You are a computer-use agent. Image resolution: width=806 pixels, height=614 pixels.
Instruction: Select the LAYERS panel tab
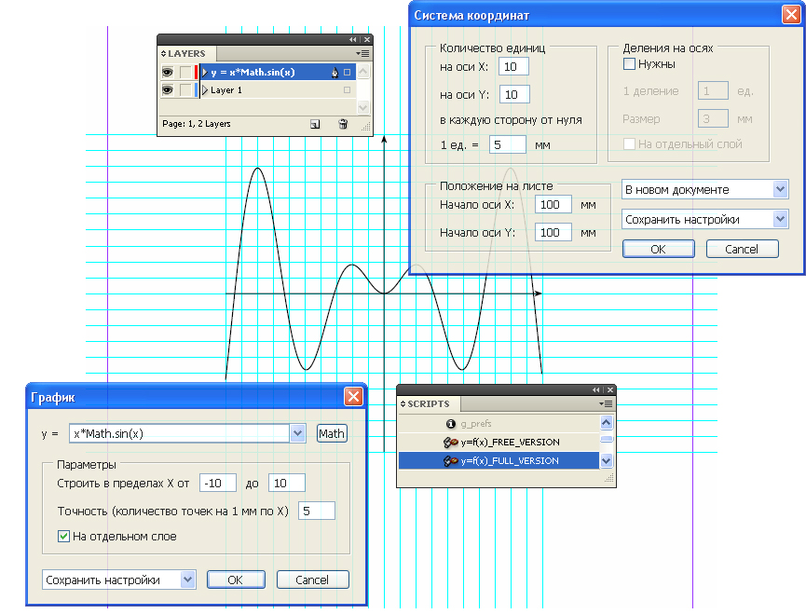pyautogui.click(x=186, y=53)
